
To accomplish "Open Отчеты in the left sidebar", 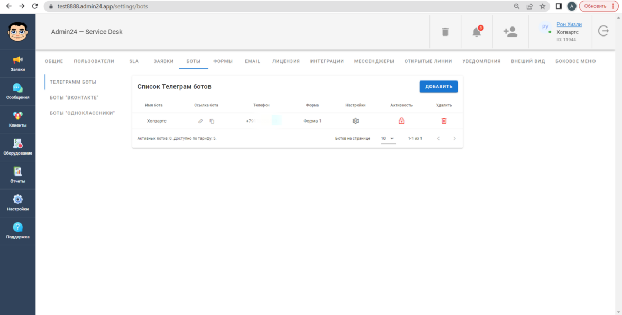I will click(17, 175).
